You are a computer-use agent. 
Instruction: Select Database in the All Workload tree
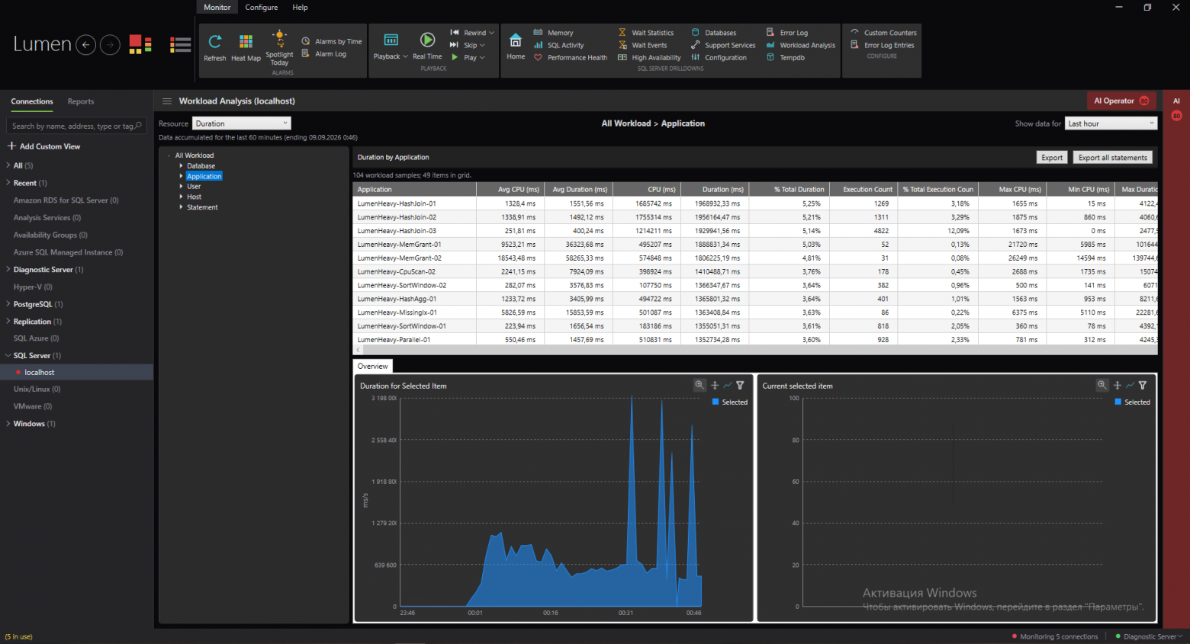tap(201, 165)
